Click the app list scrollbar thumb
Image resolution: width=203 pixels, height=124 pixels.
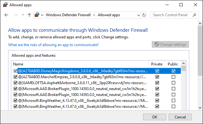(183, 69)
